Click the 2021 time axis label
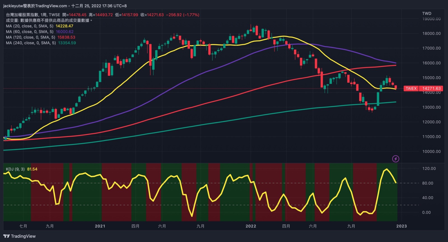Screen dimensions: 448x242 [100, 226]
